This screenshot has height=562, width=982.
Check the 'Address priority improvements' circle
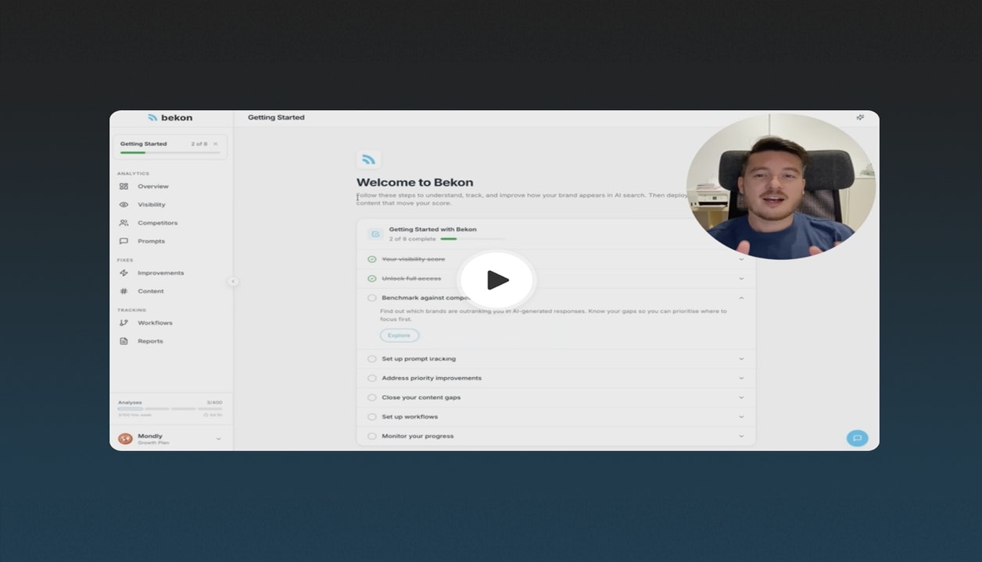(x=372, y=379)
